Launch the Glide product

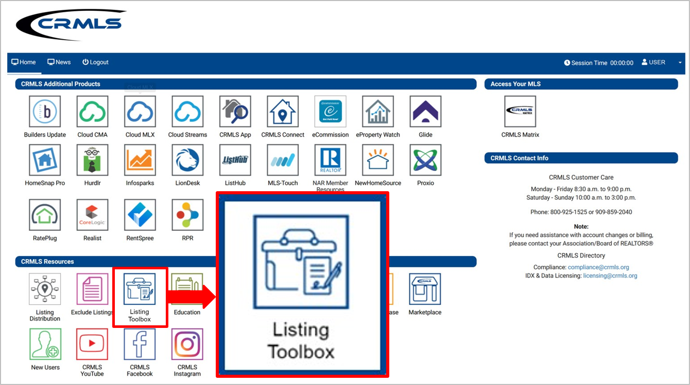425,112
